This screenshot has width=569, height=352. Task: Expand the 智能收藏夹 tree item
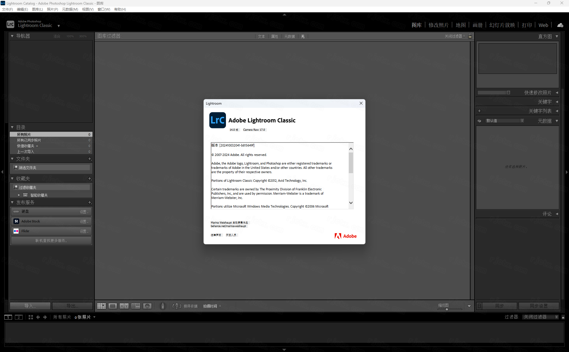[x=19, y=195]
